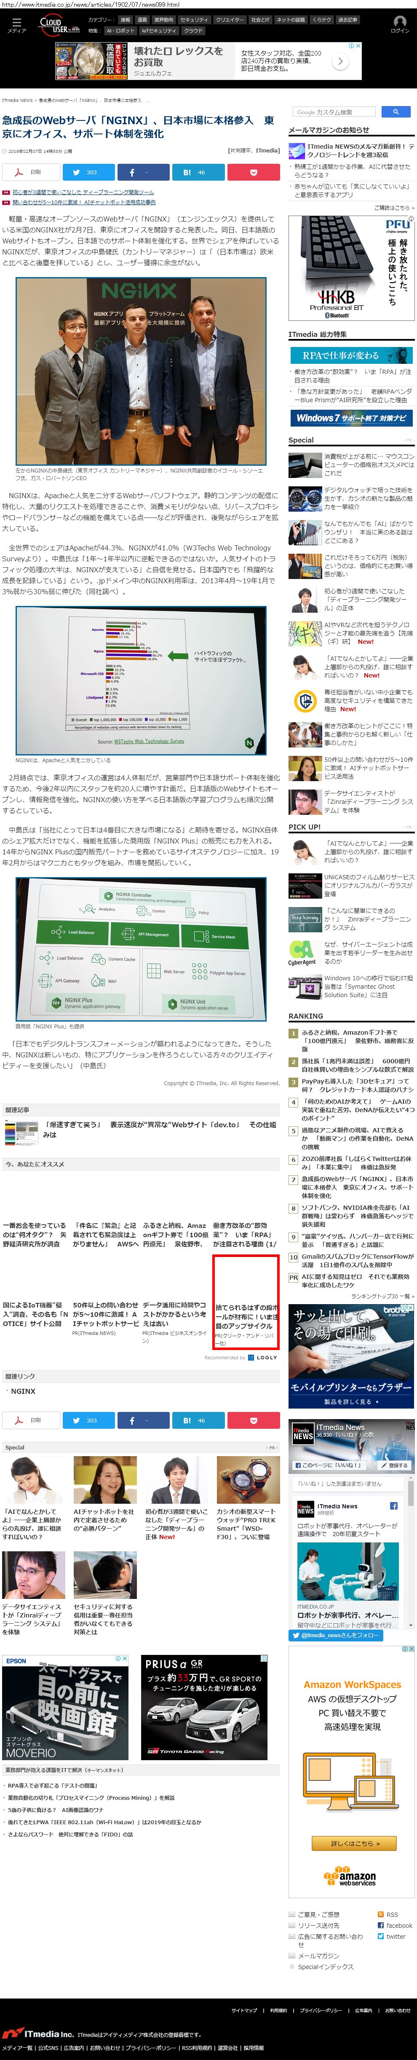The width and height of the screenshot is (417, 2060).
Task: Click bottom Facebook share button
Action: [x=142, y=1420]
